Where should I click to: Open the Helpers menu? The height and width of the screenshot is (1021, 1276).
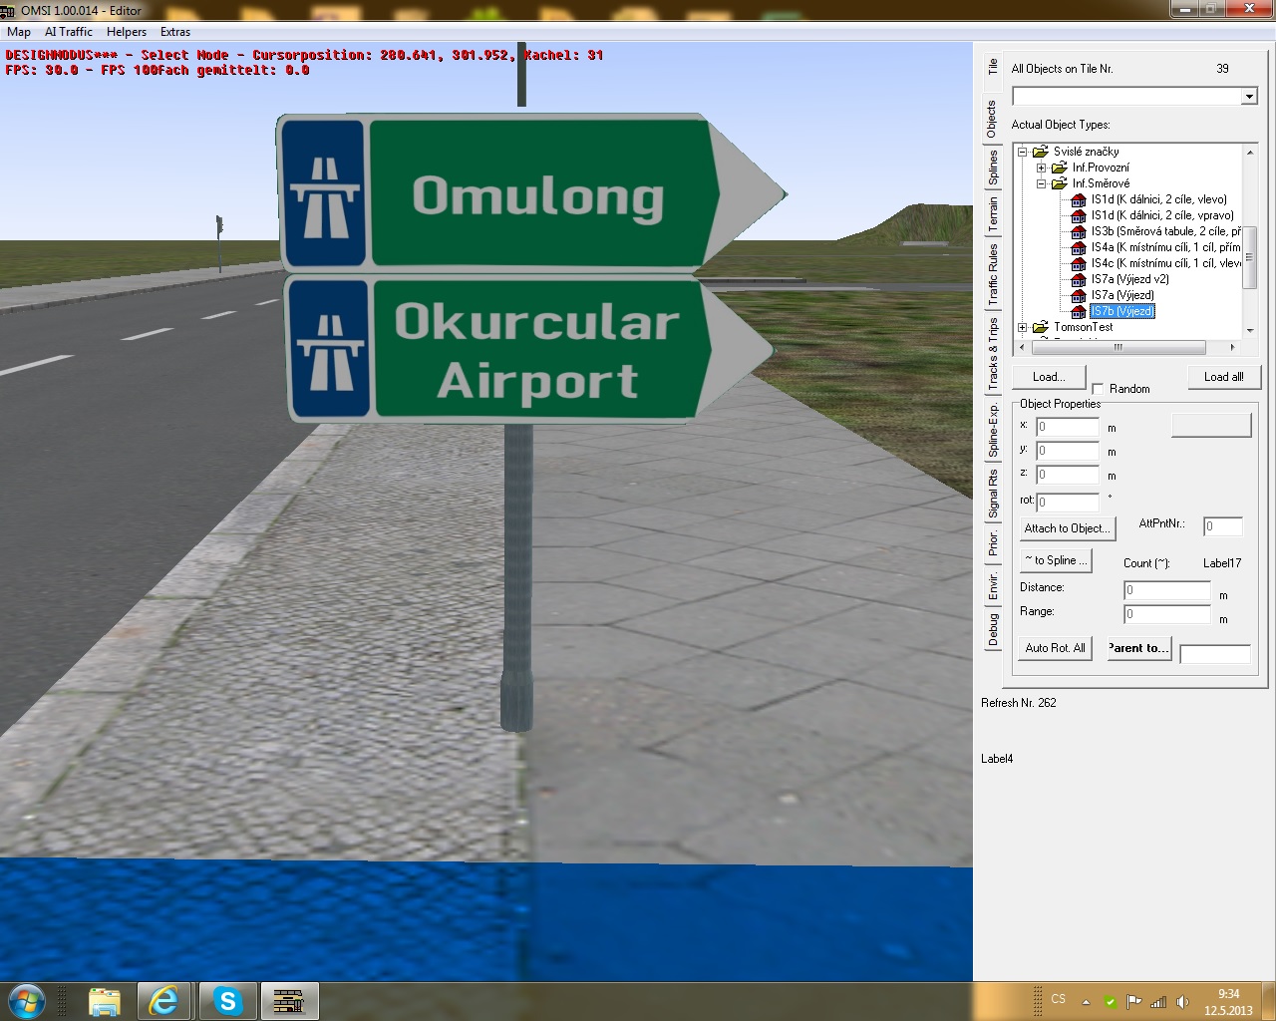coord(127,32)
